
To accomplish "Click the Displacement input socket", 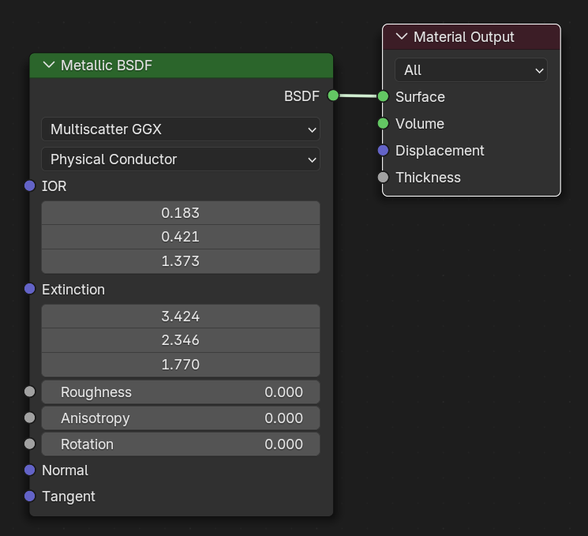I will (x=383, y=151).
